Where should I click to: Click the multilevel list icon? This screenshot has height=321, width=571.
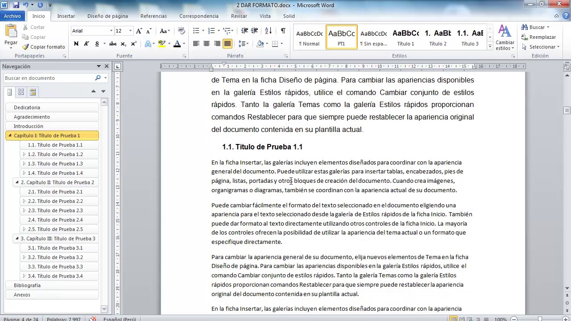pyautogui.click(x=227, y=31)
